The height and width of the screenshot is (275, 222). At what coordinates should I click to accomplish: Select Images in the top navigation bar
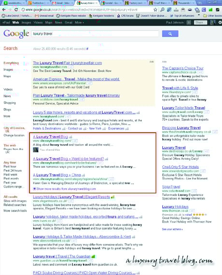click(x=26, y=23)
